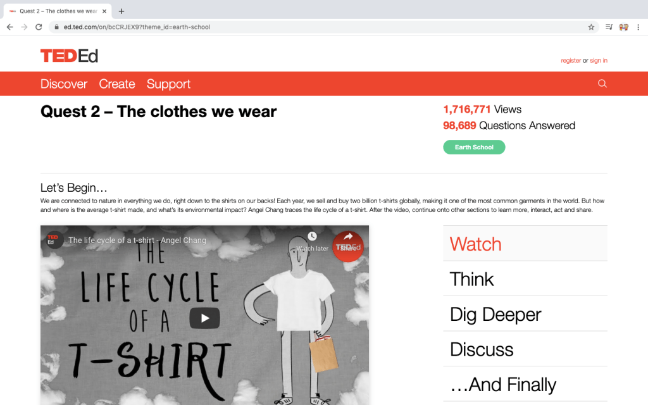Go to the Discuss section
The image size is (648, 405).
click(x=481, y=349)
